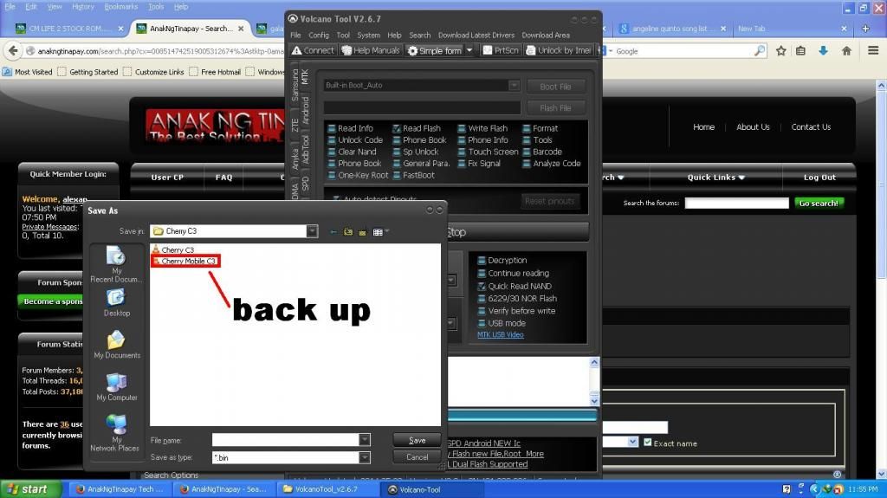Screen dimensions: 887x498
Task: Open the Desktop location in Save As
Action: coord(116,304)
